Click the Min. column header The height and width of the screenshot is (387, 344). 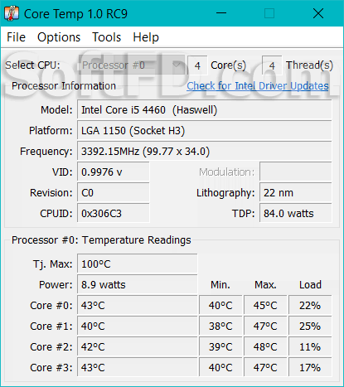(x=220, y=285)
